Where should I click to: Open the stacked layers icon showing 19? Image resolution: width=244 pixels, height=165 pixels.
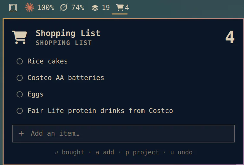(95, 8)
